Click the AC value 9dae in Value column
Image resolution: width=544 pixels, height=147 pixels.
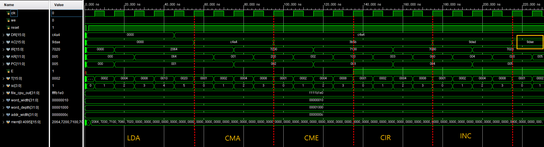tap(56, 42)
